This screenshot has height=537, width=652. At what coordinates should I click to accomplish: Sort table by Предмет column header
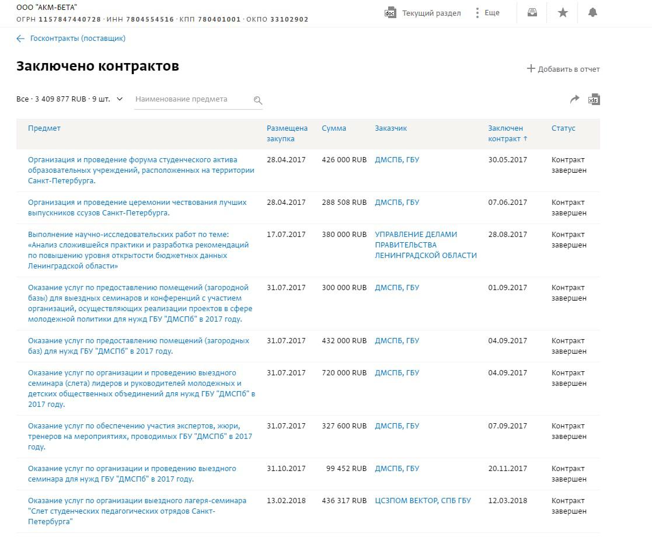pyautogui.click(x=44, y=128)
